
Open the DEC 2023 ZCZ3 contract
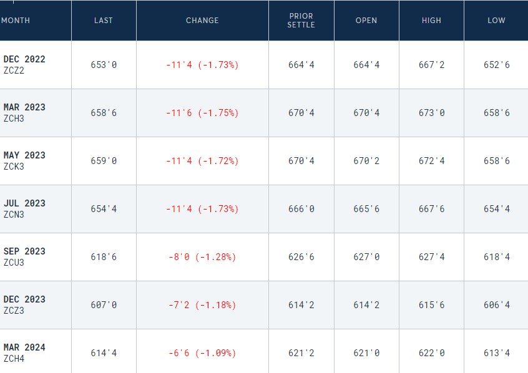point(24,305)
